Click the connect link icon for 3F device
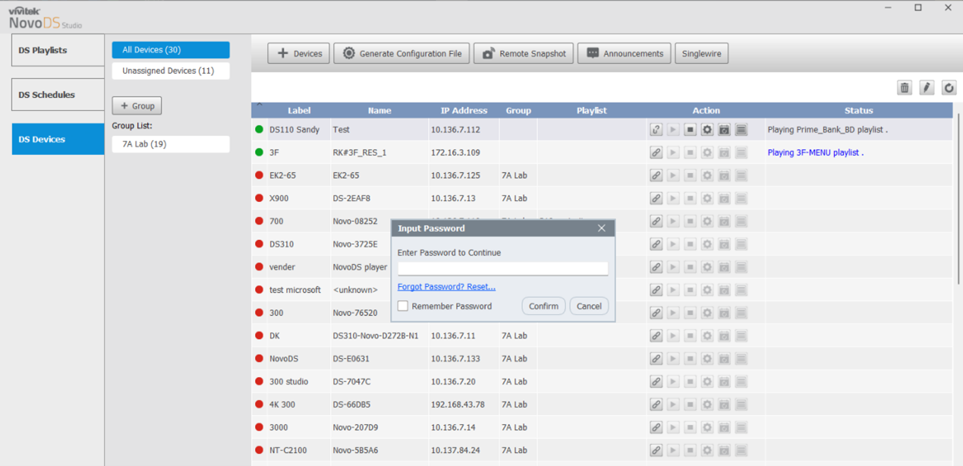This screenshot has width=963, height=466. pyautogui.click(x=656, y=153)
